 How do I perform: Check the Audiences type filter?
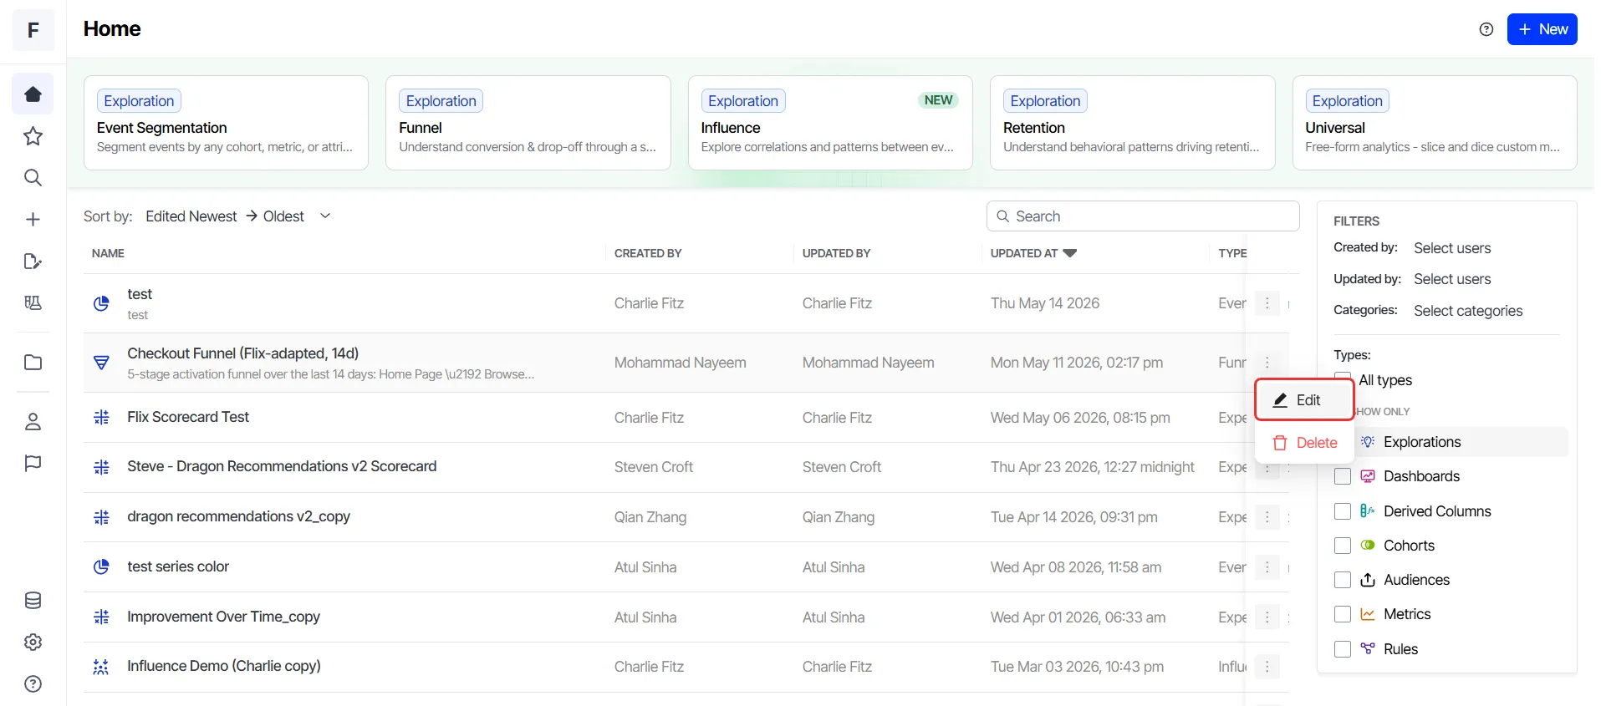click(1343, 580)
